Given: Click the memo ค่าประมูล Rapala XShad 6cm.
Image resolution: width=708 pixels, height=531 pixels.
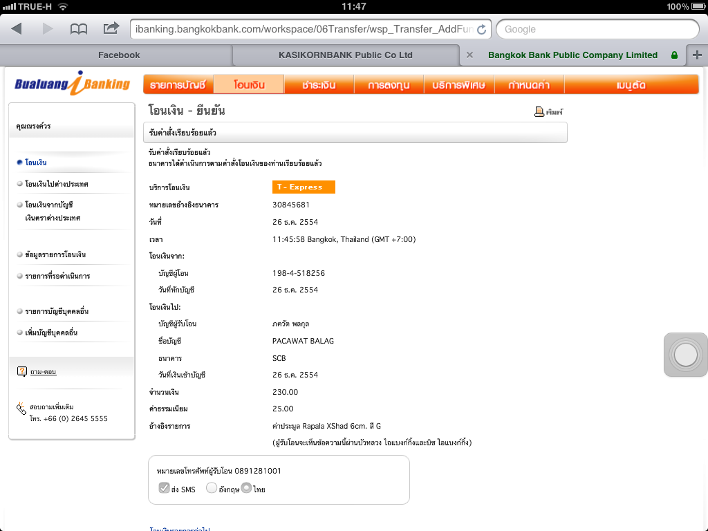Looking at the screenshot, I should (x=326, y=426).
